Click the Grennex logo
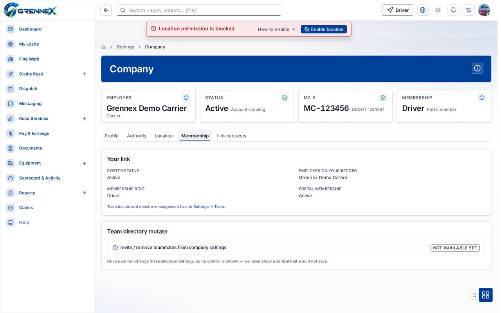This screenshot has height=313, width=501. click(x=31, y=10)
